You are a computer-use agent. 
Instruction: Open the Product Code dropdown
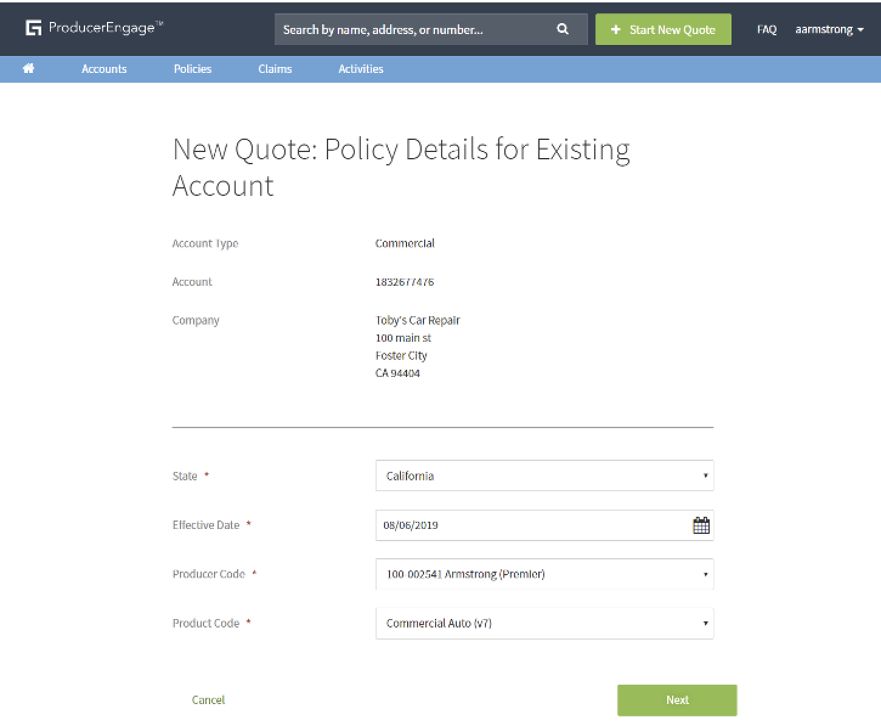[544, 623]
